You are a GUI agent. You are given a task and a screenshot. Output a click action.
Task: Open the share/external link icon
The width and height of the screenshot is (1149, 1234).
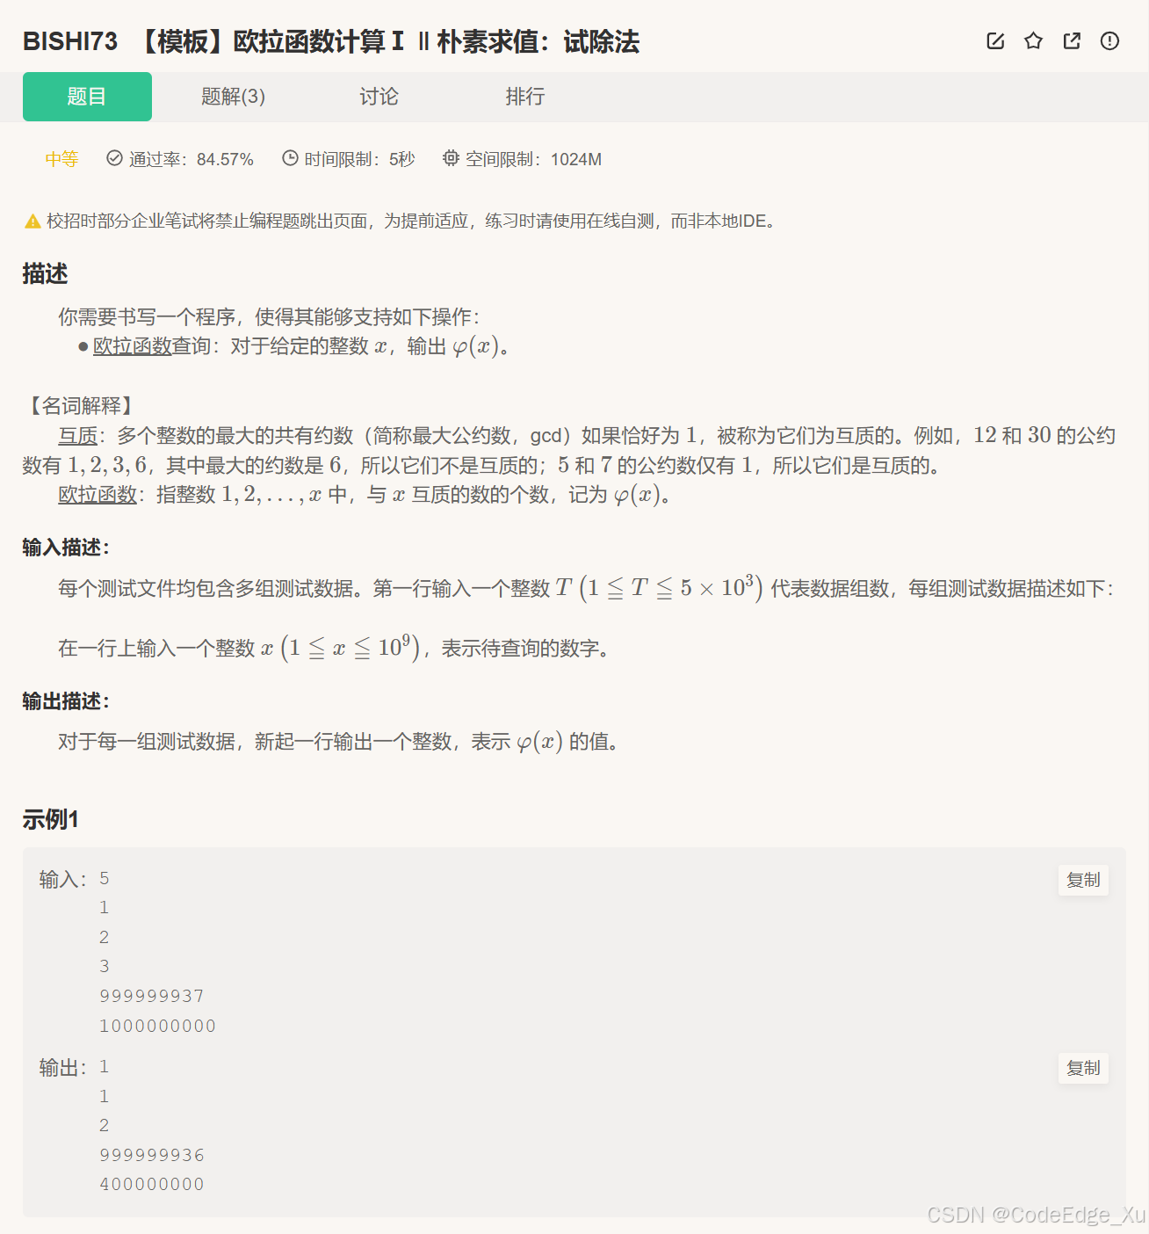point(1072,40)
